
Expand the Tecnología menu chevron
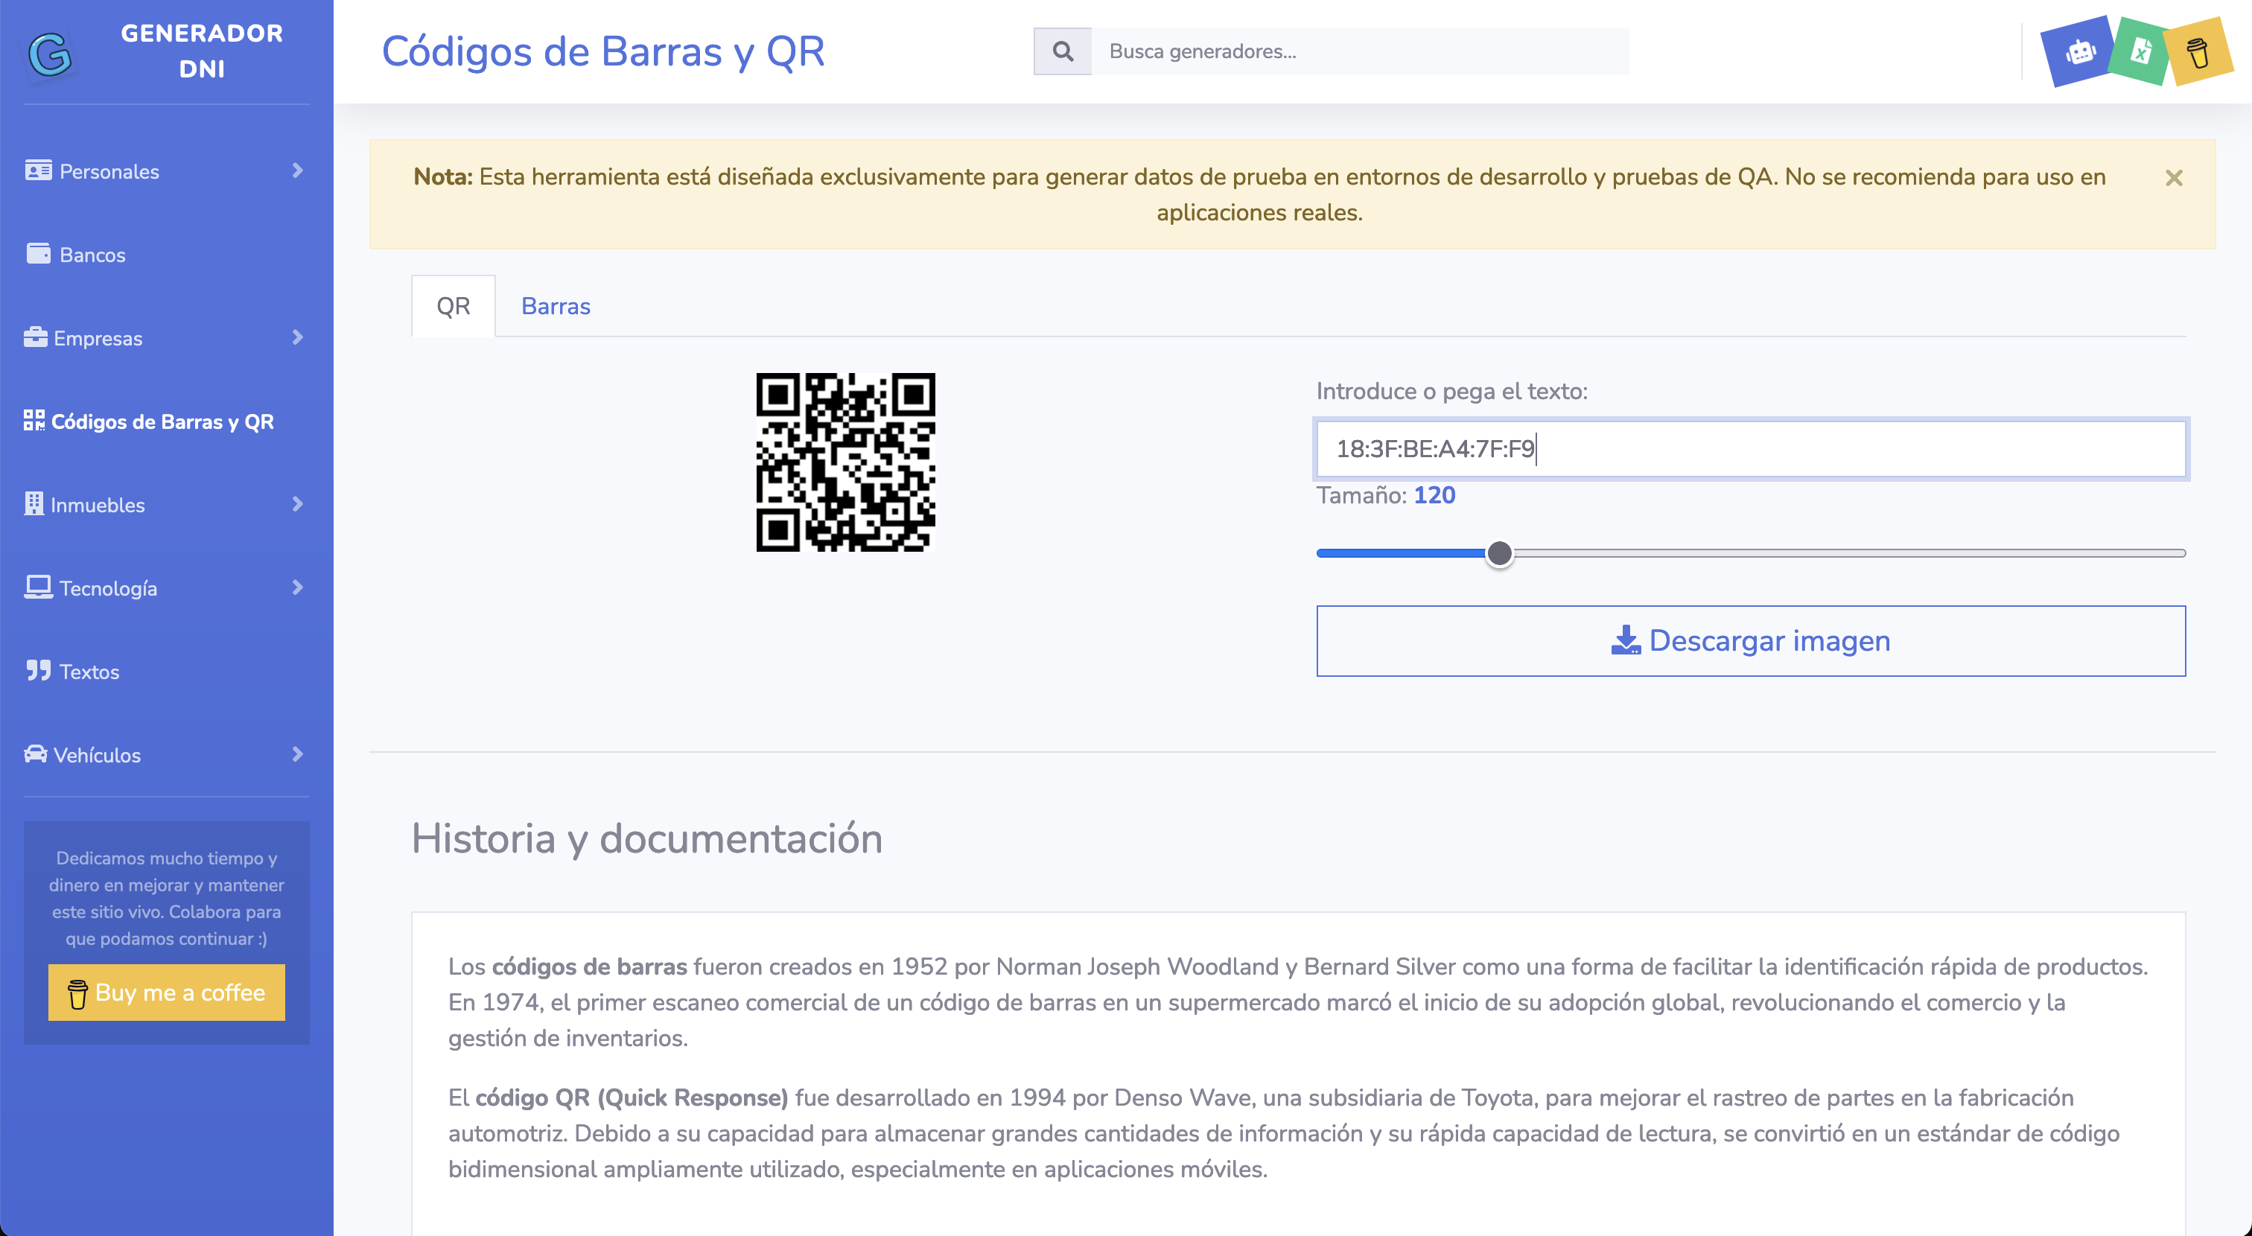pos(297,587)
